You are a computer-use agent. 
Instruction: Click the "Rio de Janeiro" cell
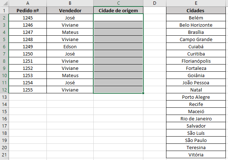click(196, 119)
